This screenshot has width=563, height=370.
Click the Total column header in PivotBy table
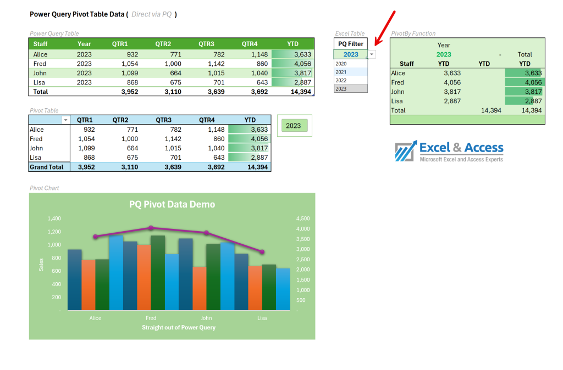(525, 54)
